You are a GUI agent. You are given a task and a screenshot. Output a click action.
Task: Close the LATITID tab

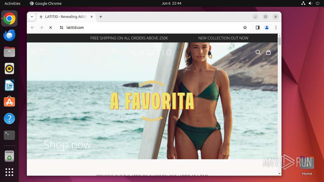92,17
